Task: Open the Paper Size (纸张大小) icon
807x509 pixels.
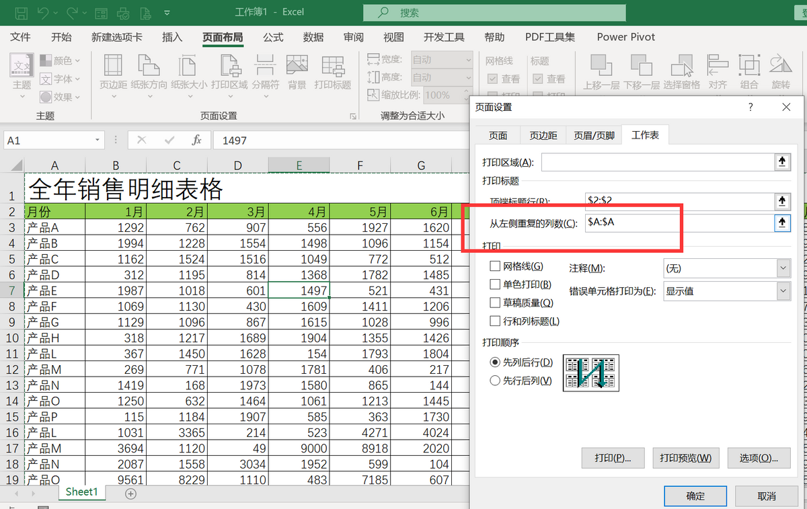Action: point(188,66)
